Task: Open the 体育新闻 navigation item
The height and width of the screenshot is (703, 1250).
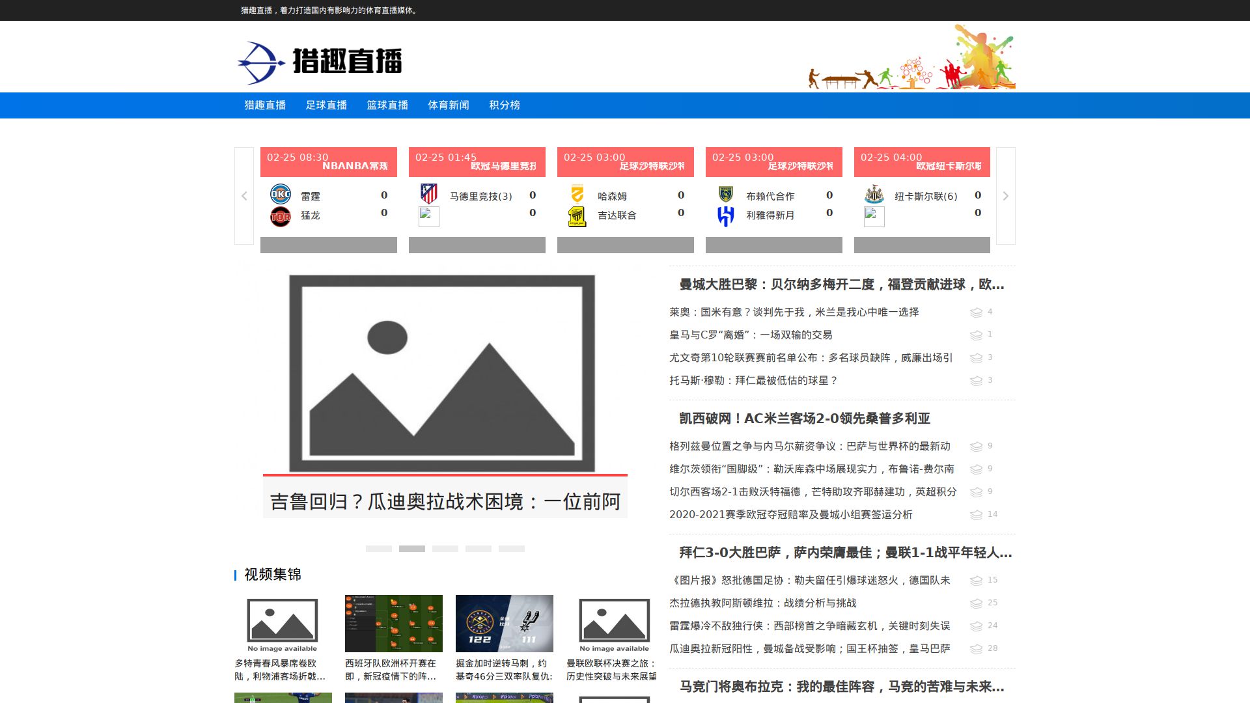Action: [449, 105]
